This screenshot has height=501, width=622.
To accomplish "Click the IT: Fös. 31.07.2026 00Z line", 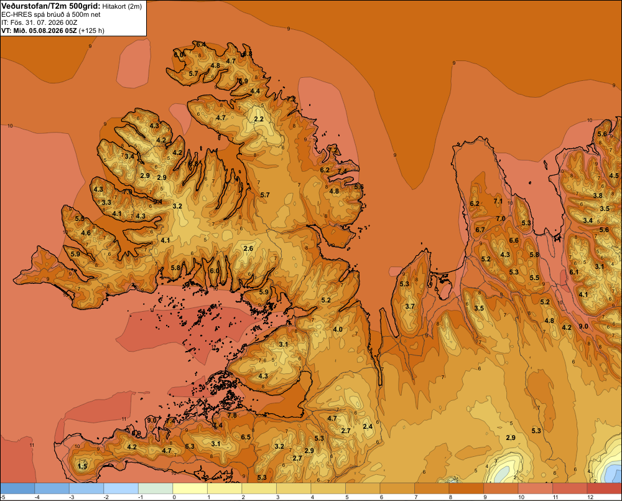I will (x=39, y=22).
